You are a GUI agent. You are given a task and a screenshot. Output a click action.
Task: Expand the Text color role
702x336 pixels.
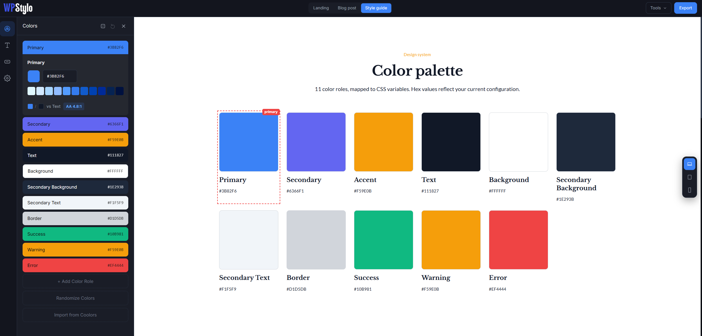coord(75,155)
